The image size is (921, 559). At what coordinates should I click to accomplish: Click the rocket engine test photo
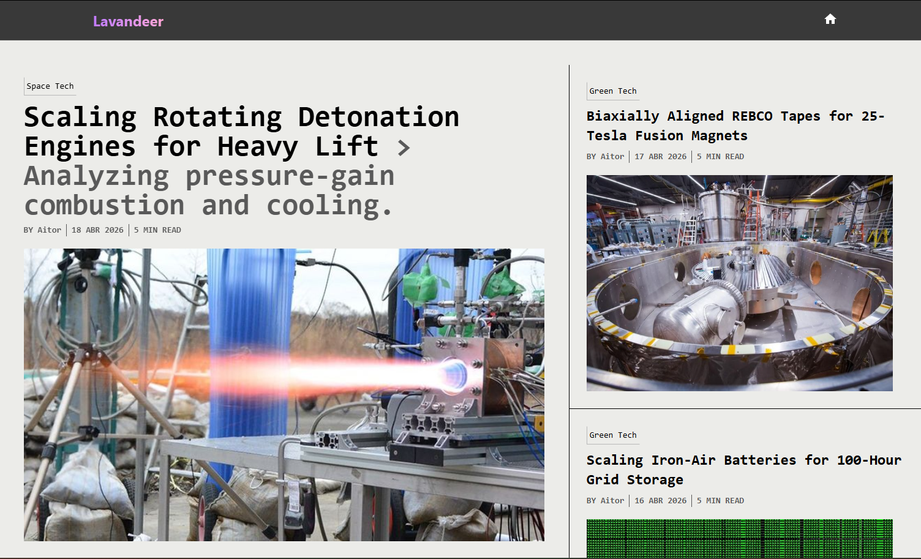coord(284,394)
